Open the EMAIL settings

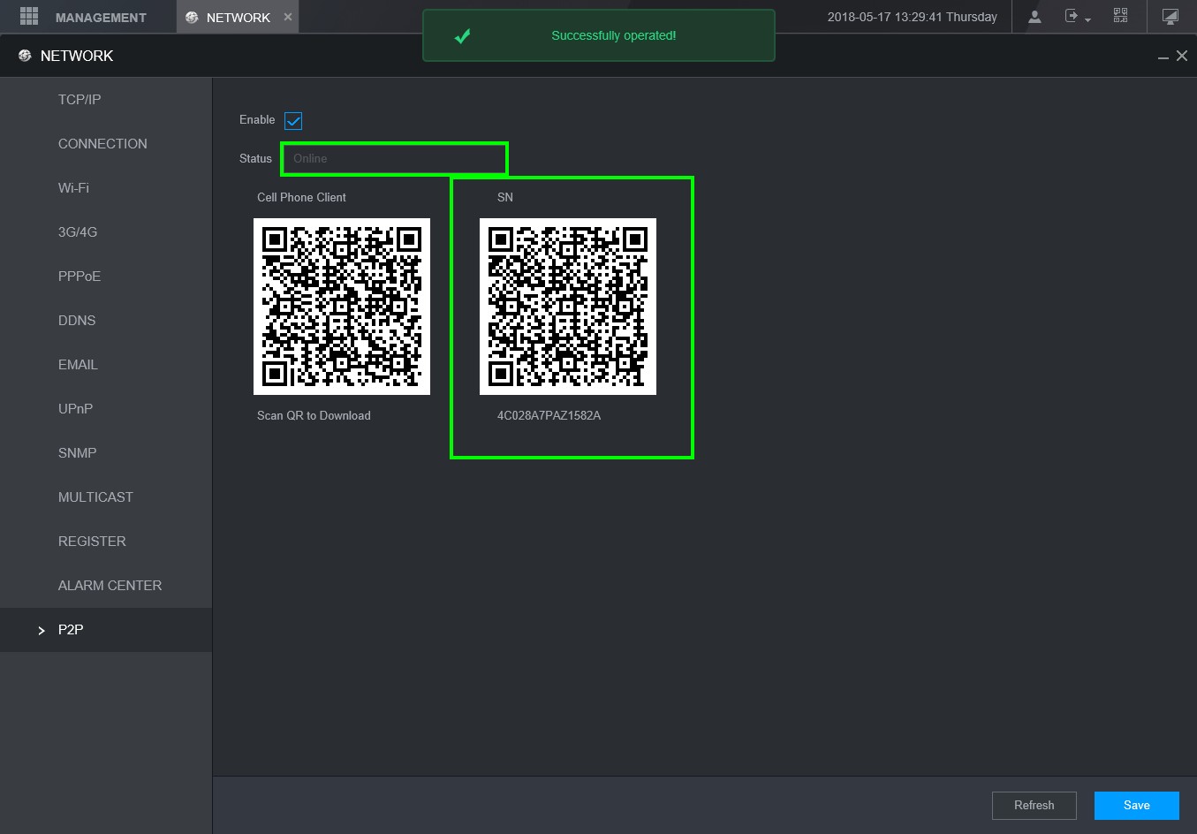coord(78,365)
